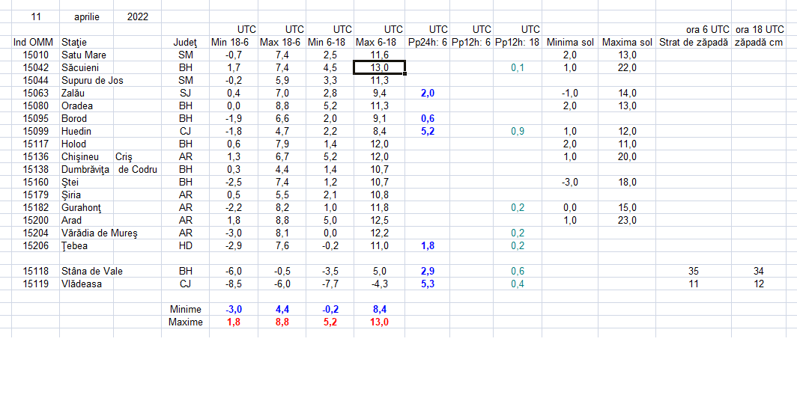The height and width of the screenshot is (404, 797).
Task: Click the Ind OMM column header
Action: 33,42
